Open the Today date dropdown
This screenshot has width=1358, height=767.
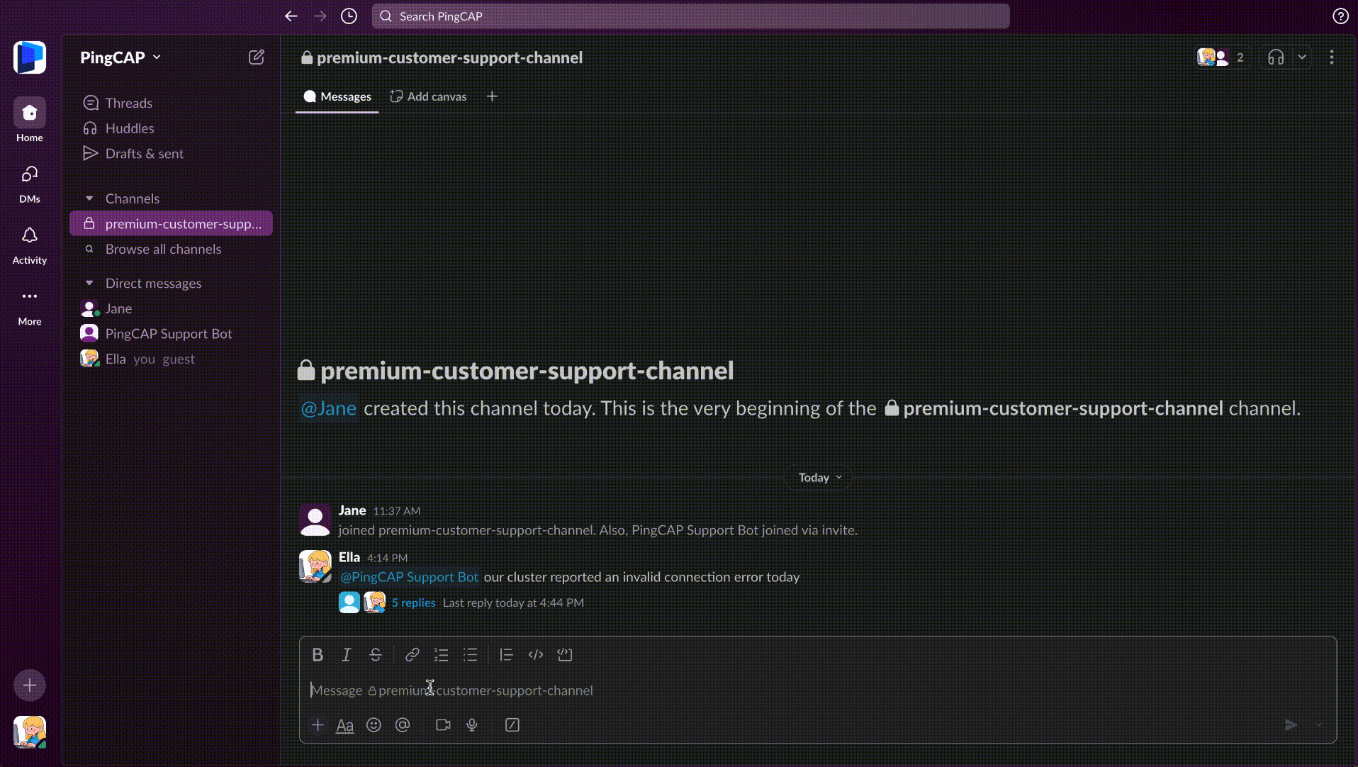click(x=819, y=478)
